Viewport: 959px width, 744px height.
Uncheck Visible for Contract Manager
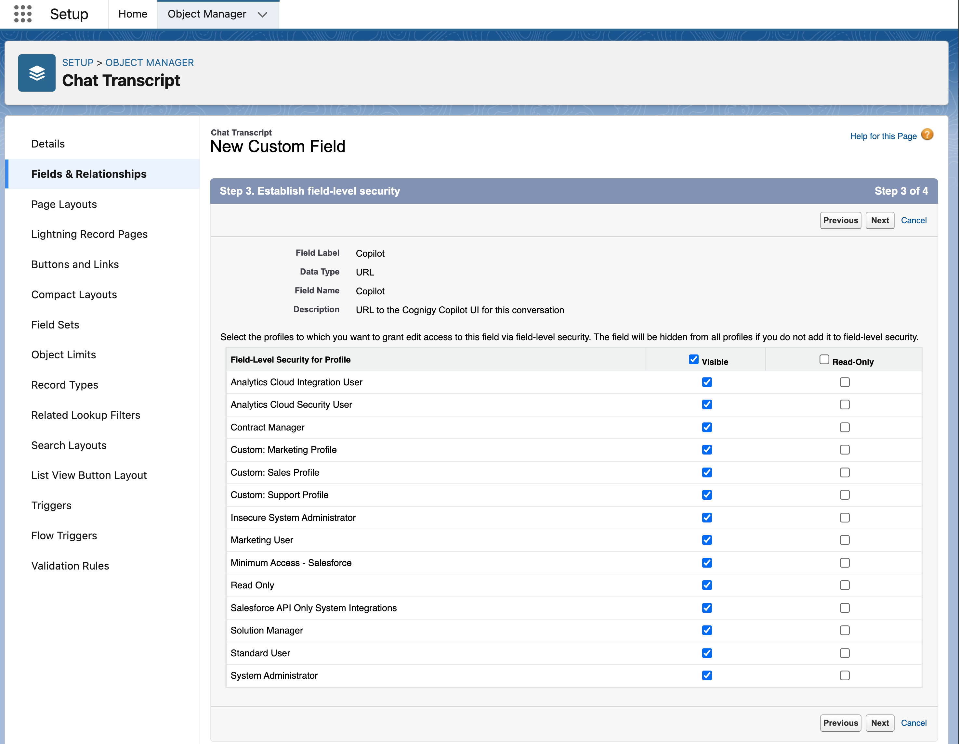point(706,427)
